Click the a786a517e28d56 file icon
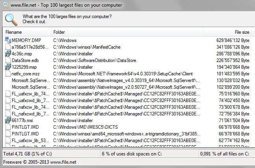Viewport: 255px width, 168px height. (x=8, y=47)
